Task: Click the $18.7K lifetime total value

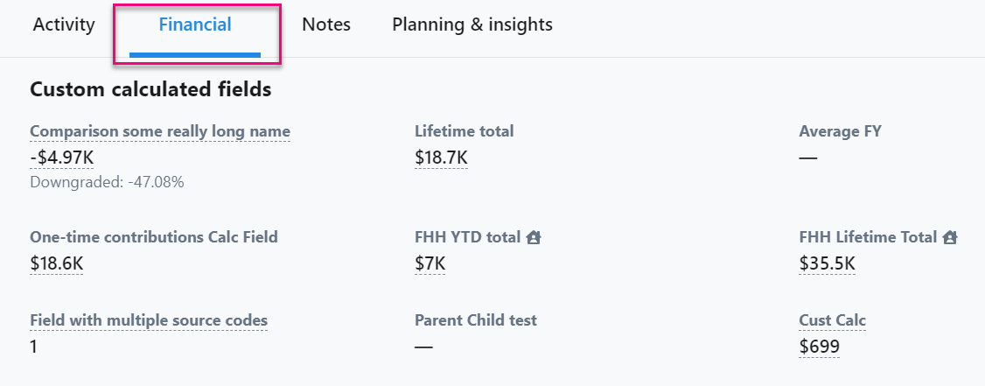Action: point(441,158)
